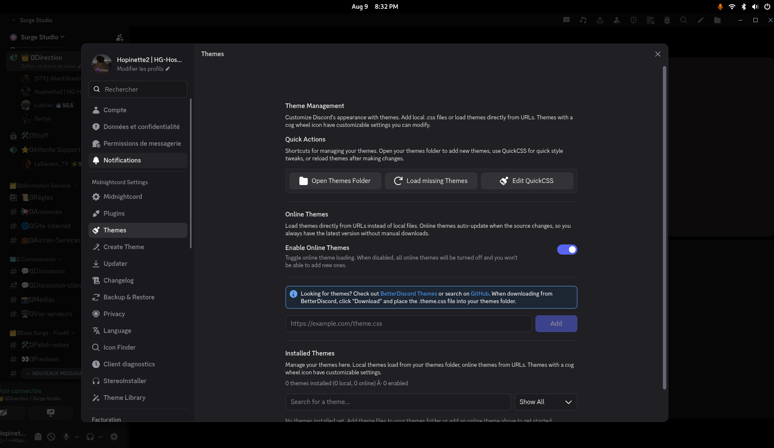
Task: Open the Language settings page
Action: [138, 331]
